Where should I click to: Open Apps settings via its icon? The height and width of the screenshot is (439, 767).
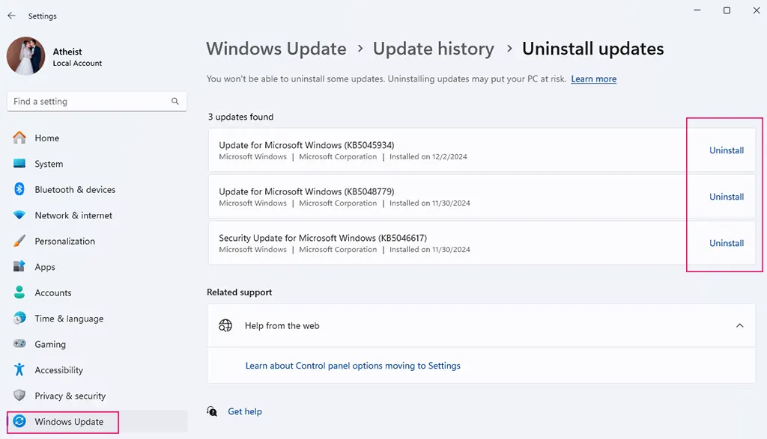20,266
